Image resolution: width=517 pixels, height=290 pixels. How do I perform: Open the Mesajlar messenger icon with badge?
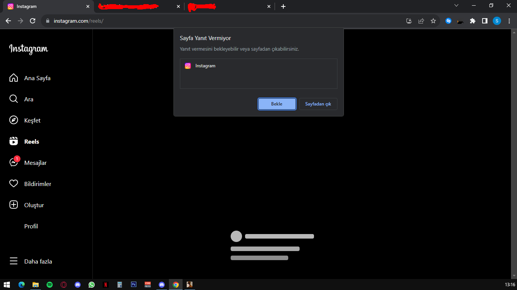(14, 162)
